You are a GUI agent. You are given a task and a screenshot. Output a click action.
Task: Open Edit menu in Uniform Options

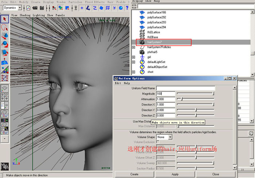click(x=118, y=83)
